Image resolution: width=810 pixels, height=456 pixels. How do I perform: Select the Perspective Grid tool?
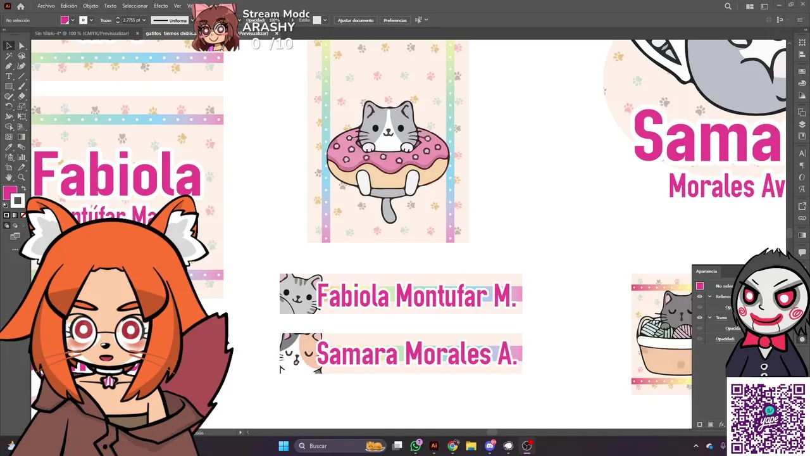pos(22,127)
